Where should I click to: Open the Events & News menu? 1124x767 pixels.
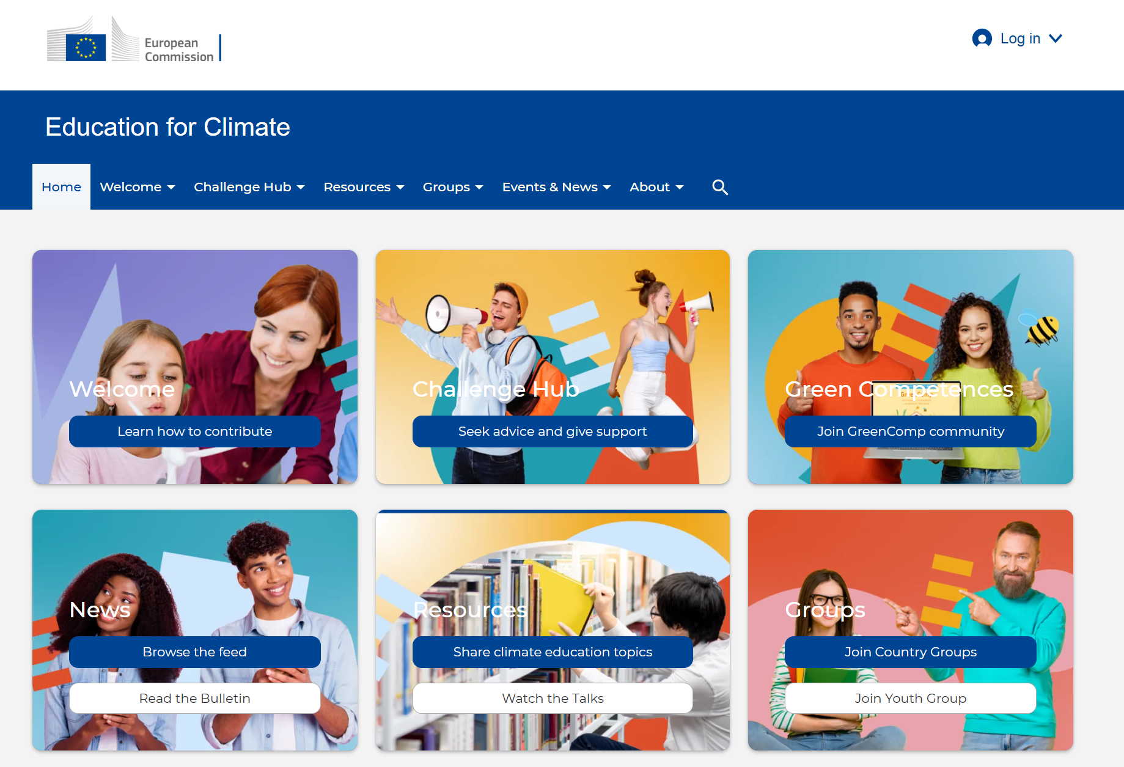[557, 187]
